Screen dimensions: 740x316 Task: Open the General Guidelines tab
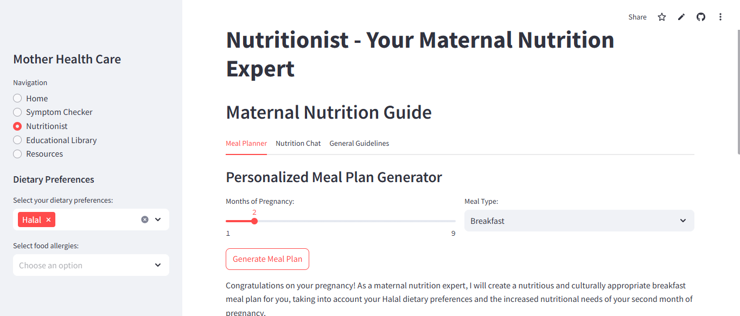point(359,144)
